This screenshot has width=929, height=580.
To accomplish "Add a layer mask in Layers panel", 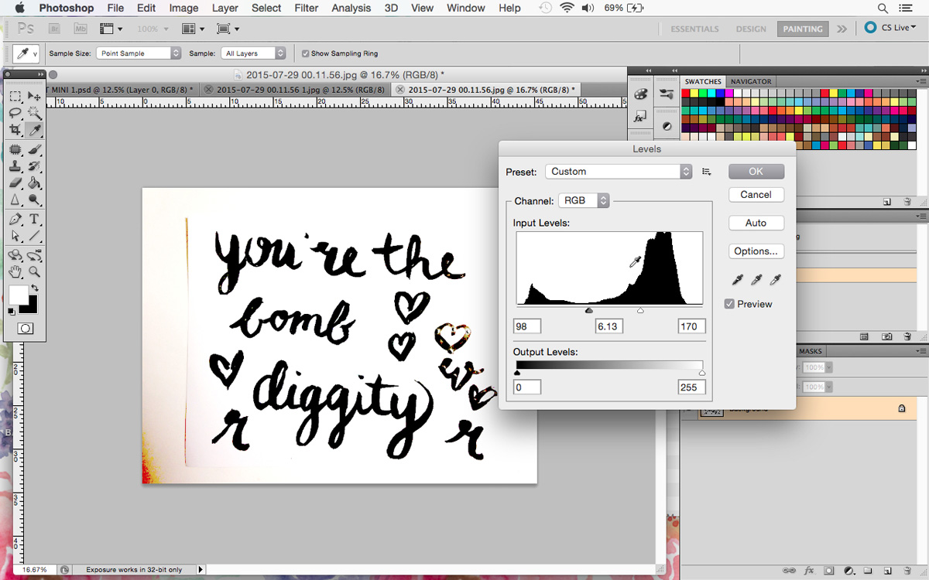I will [828, 571].
